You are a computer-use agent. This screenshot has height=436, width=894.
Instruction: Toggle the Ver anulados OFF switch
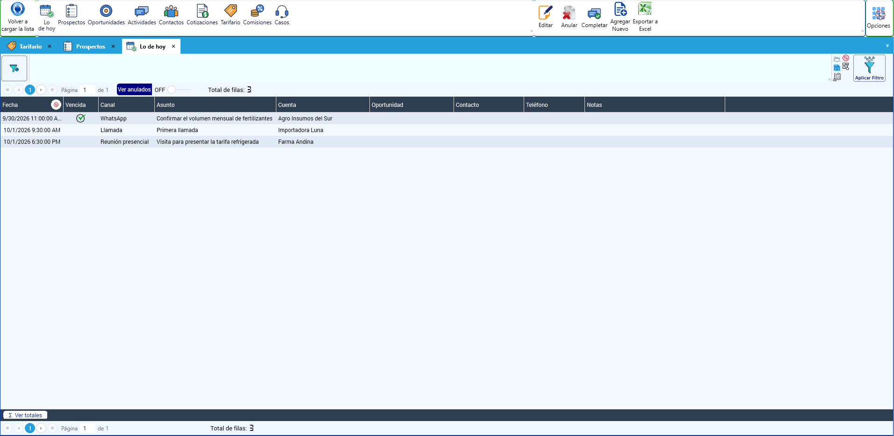click(179, 90)
